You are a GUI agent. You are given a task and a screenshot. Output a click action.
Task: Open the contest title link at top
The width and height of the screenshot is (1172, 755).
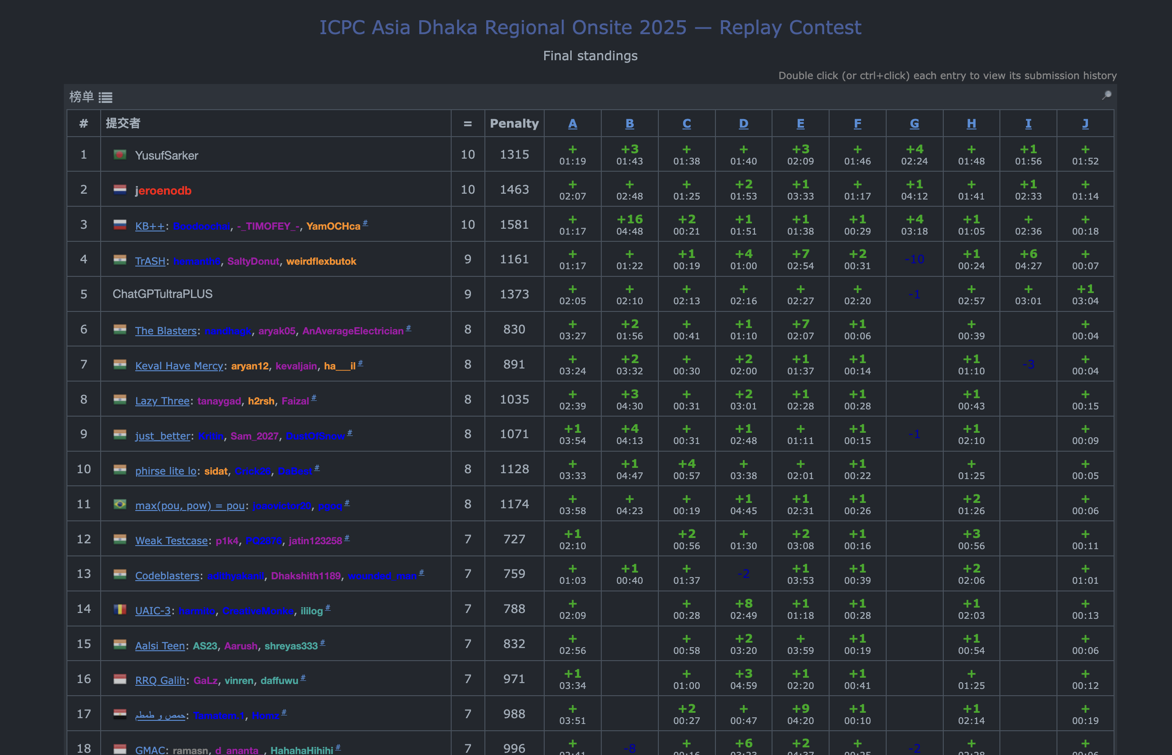590,27
